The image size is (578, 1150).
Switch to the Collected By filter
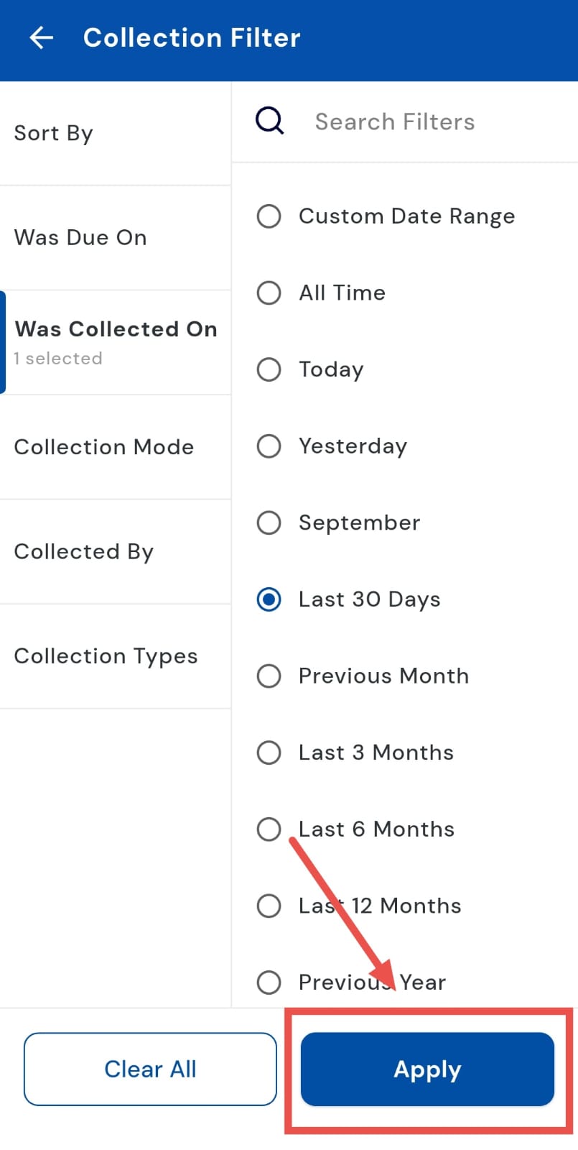(x=115, y=552)
